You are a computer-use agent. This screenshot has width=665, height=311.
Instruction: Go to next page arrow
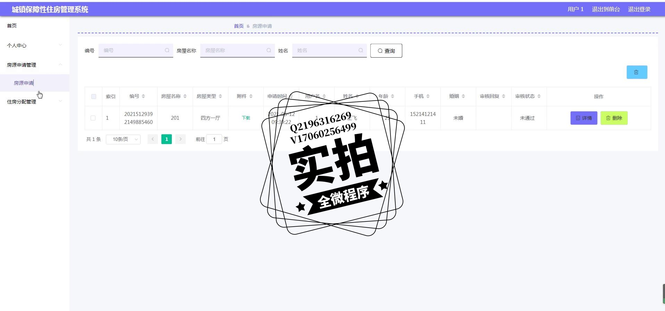pyautogui.click(x=180, y=139)
